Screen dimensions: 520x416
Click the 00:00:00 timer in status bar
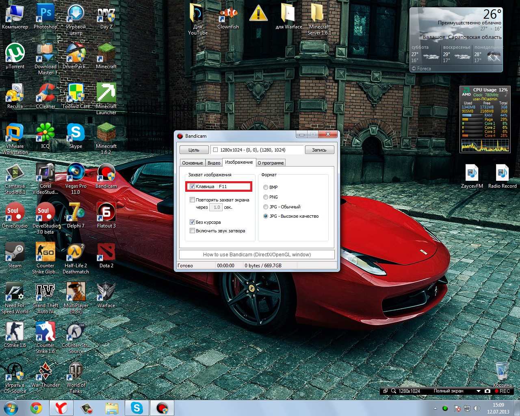pyautogui.click(x=226, y=266)
